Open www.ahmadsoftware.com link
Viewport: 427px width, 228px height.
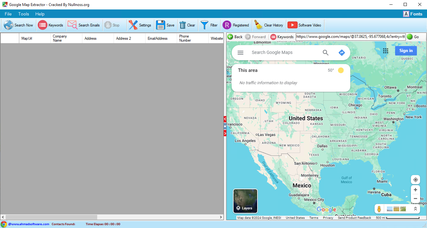coord(29,224)
